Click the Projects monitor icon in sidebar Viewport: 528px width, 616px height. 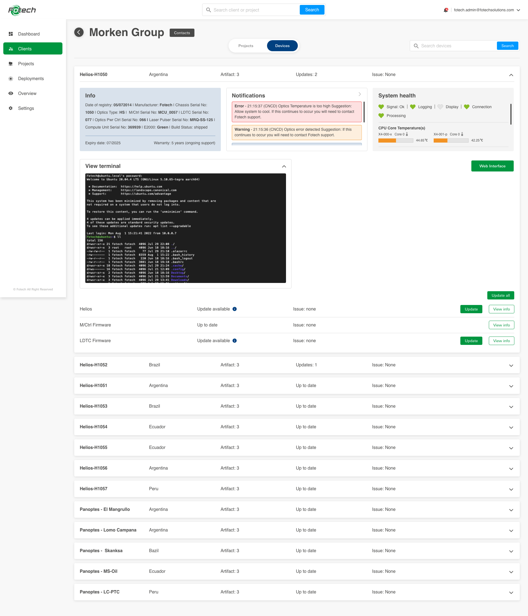(x=11, y=64)
